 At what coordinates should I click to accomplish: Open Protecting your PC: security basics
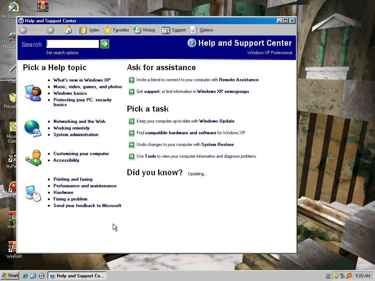coord(82,102)
